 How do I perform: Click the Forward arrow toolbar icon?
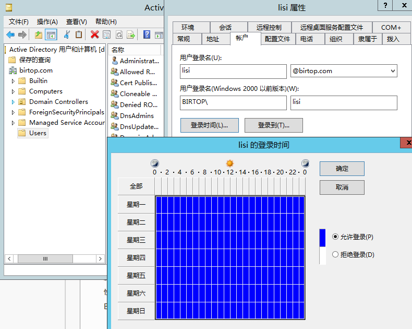22,34
